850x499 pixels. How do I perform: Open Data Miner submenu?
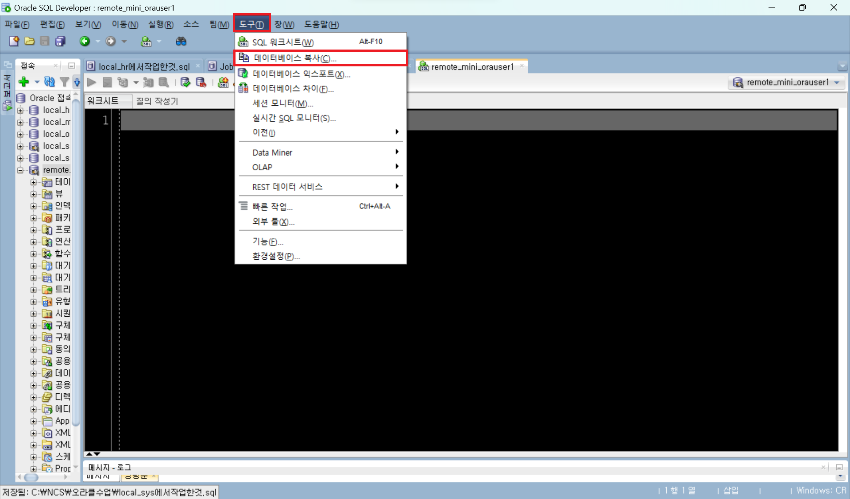272,153
